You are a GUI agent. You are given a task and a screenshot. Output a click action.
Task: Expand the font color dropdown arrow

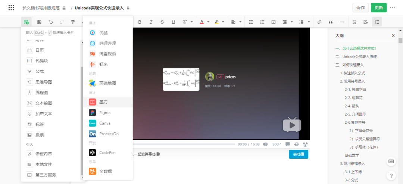(209, 22)
